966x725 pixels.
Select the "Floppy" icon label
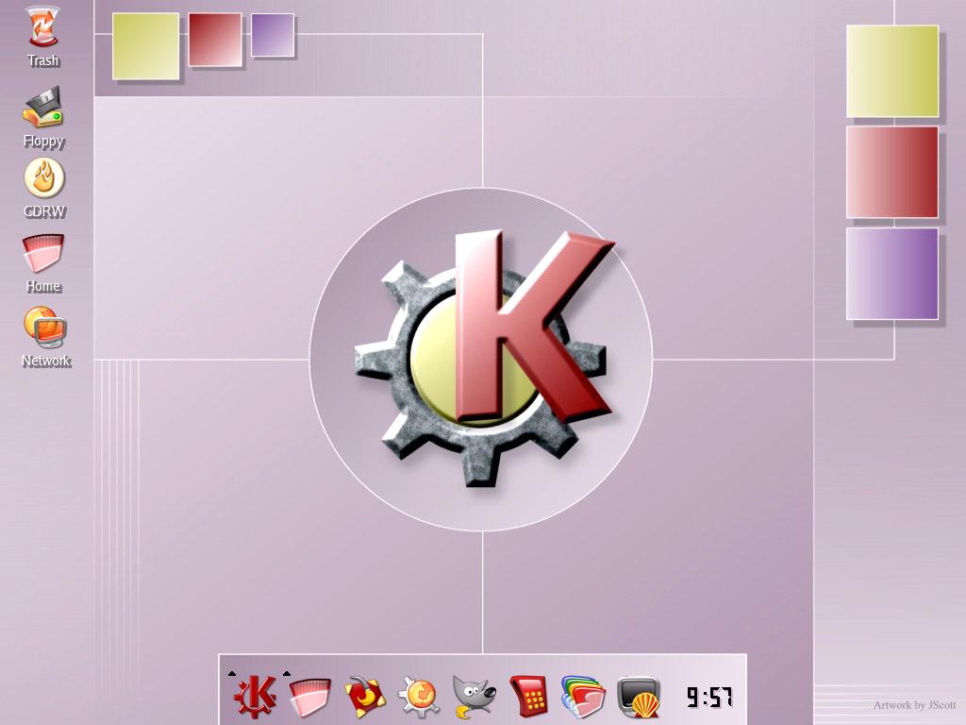(43, 141)
